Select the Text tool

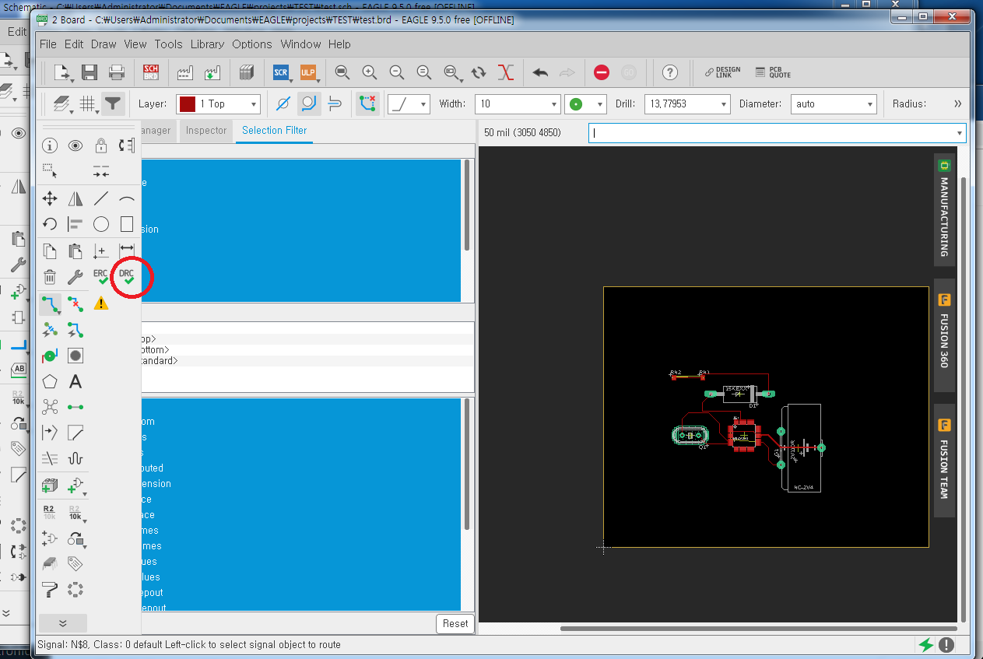(x=75, y=381)
